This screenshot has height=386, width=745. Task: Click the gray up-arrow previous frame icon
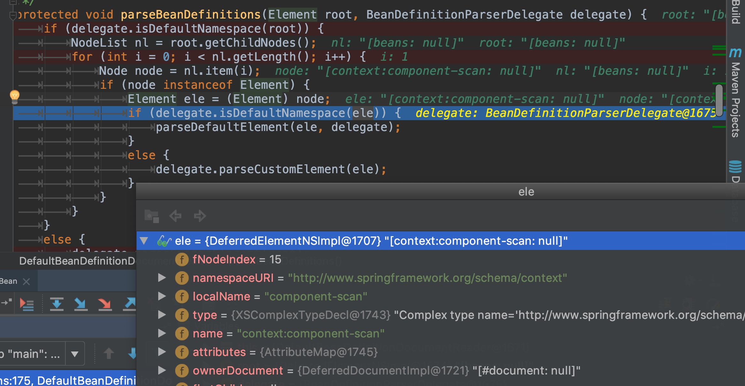pos(109,354)
